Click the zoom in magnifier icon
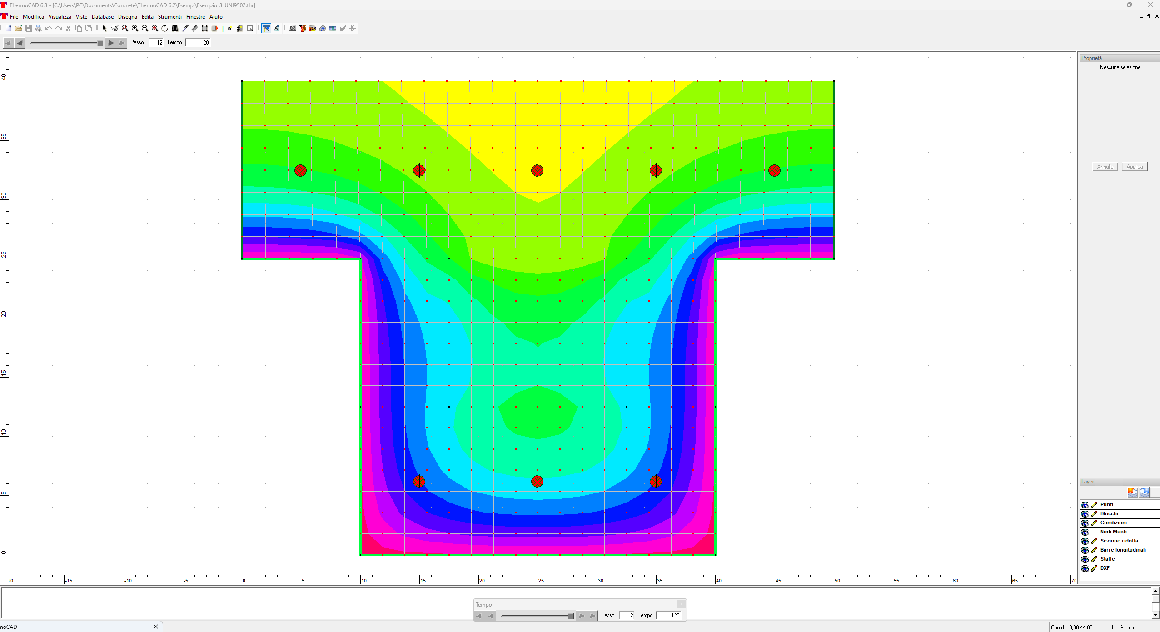 click(135, 28)
